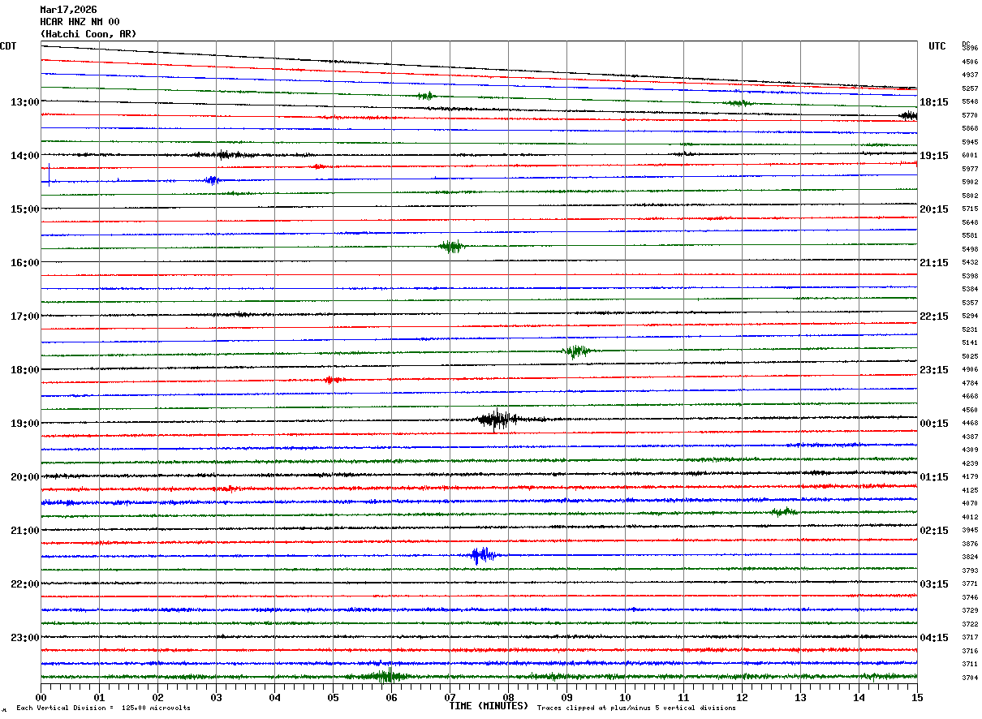Click the green burst on the 20:45 trace
This screenshot has width=982, height=719.
(x=783, y=511)
